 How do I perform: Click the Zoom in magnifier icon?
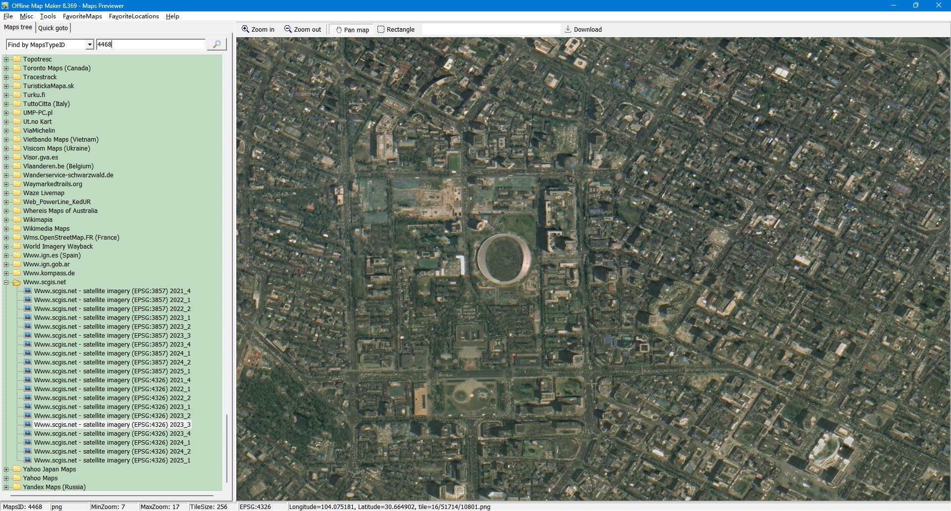(x=245, y=29)
